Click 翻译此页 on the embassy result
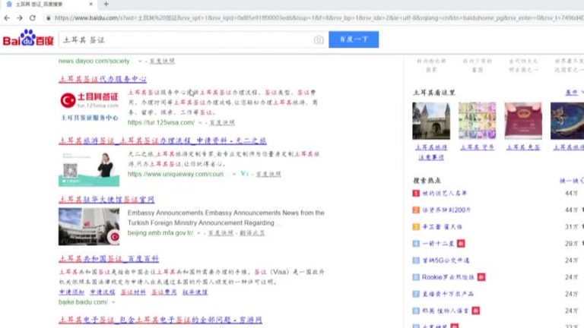584x328 pixels. 252,233
